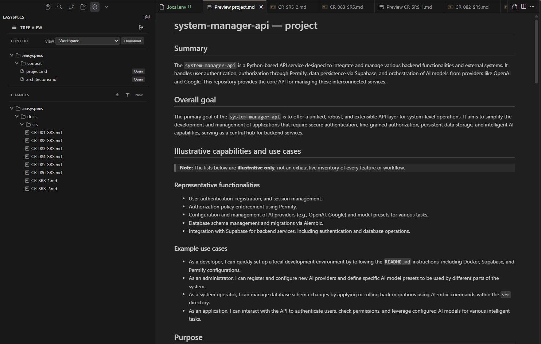The width and height of the screenshot is (541, 344).
Task: Click the CONTEXT section label
Action: 20,41
